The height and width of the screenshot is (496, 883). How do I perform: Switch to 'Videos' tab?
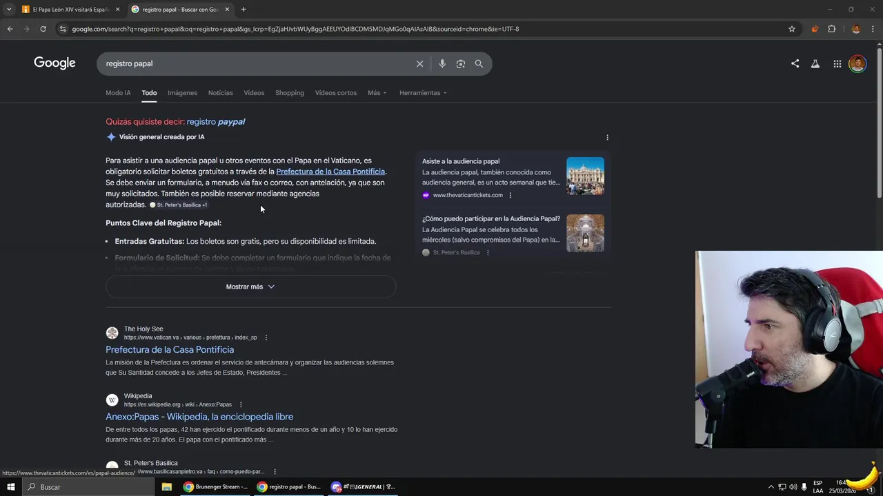point(254,93)
